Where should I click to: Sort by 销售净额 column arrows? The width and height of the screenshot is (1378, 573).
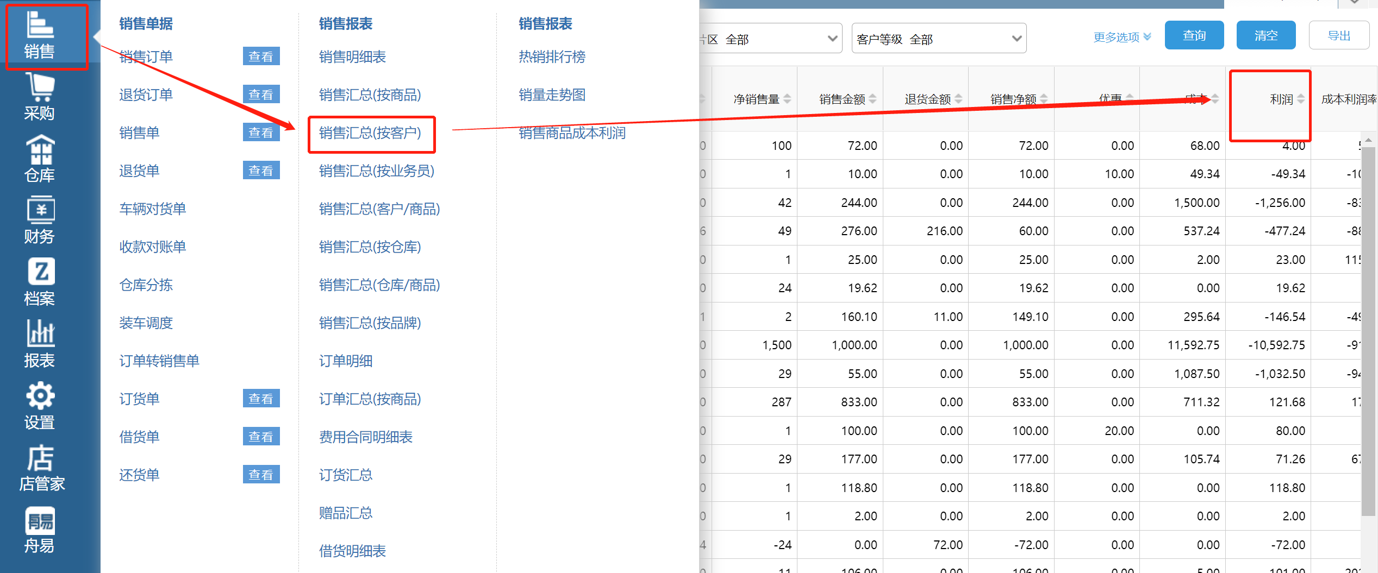[1044, 99]
